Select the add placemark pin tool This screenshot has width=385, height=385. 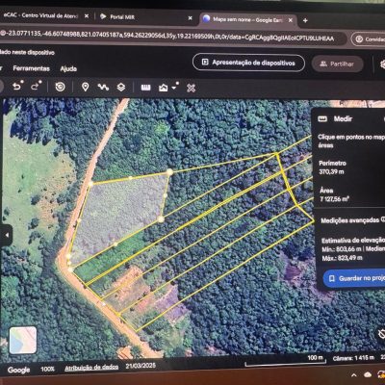pos(85,87)
